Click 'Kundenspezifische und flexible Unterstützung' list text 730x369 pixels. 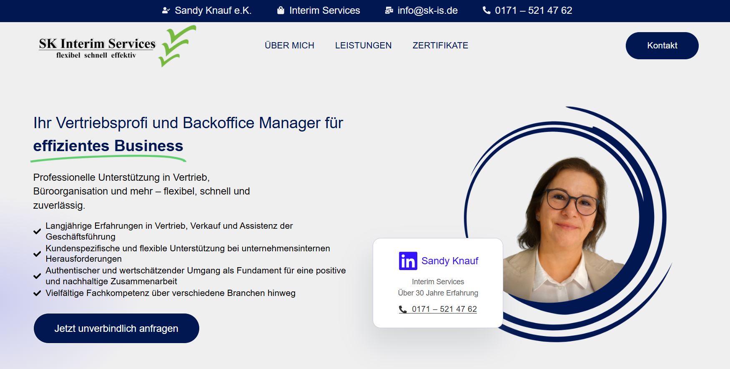click(x=188, y=253)
